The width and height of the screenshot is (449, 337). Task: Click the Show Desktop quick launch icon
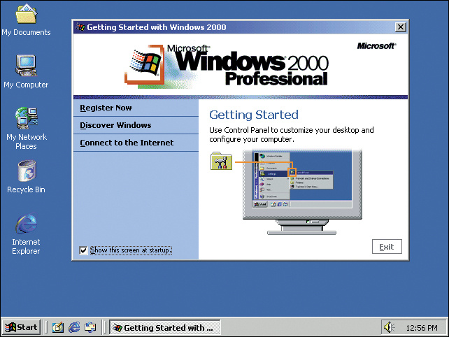[57, 327]
